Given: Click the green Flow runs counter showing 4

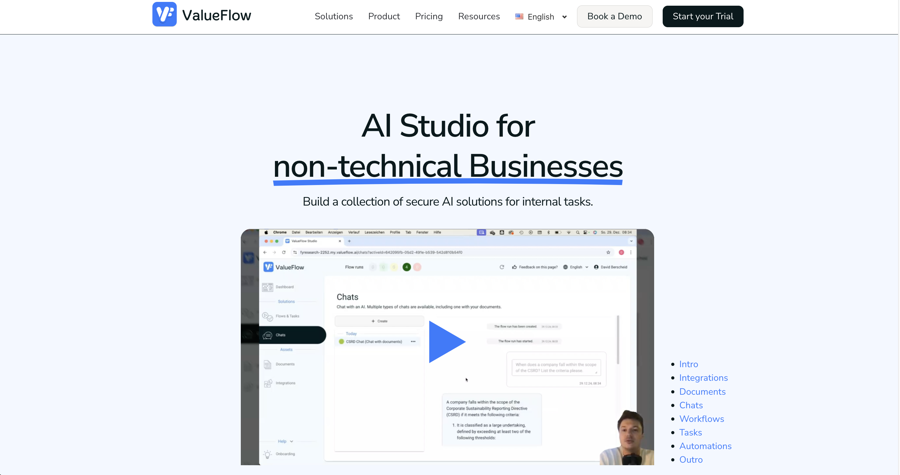Looking at the screenshot, I should tap(406, 267).
